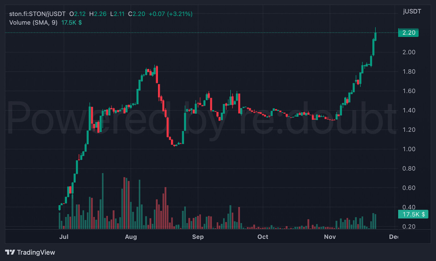Click the ston.fi:STON/jUSDT symbol title

[x=37, y=14]
